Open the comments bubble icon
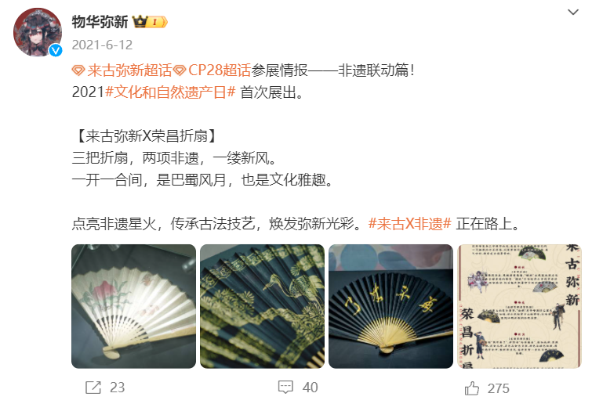The height and width of the screenshot is (404, 592). click(285, 387)
